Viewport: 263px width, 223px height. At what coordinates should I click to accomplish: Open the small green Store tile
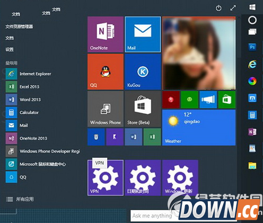pyautogui.click(x=227, y=100)
